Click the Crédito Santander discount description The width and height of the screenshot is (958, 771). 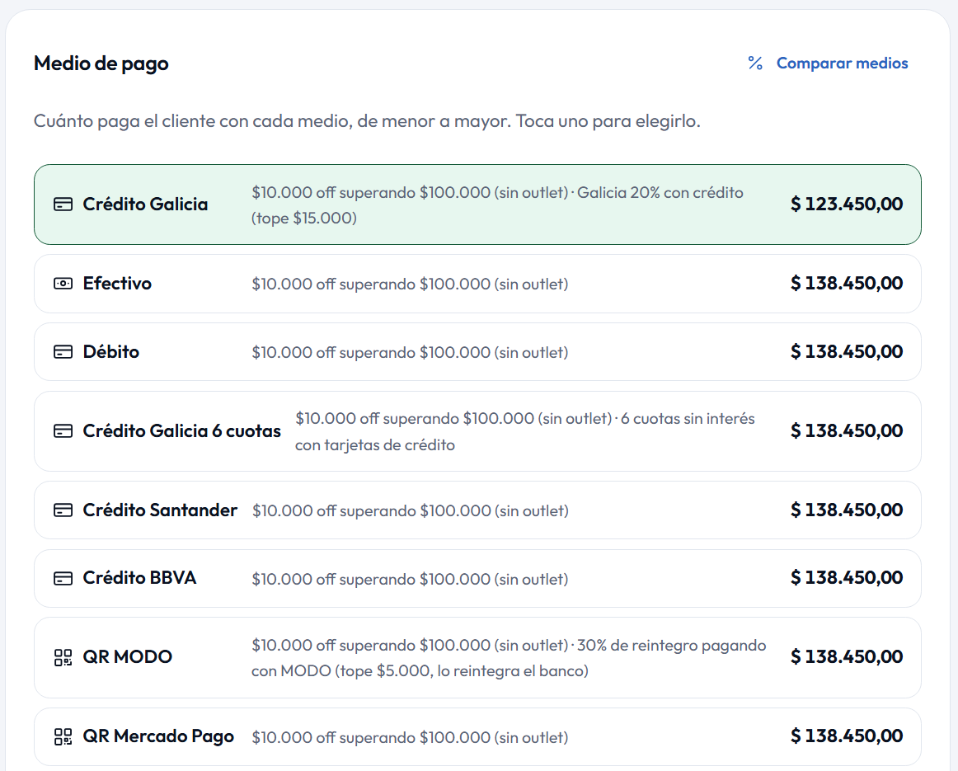pos(410,510)
